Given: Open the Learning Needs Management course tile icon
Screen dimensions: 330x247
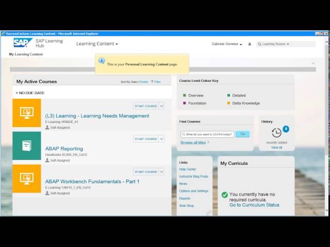Looking at the screenshot, I should coord(27,113).
